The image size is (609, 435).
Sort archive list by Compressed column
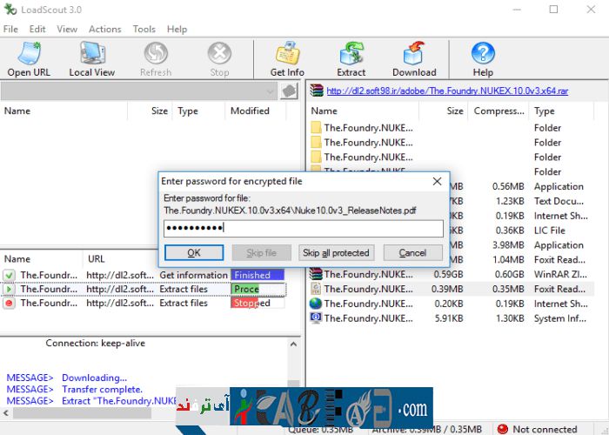498,111
